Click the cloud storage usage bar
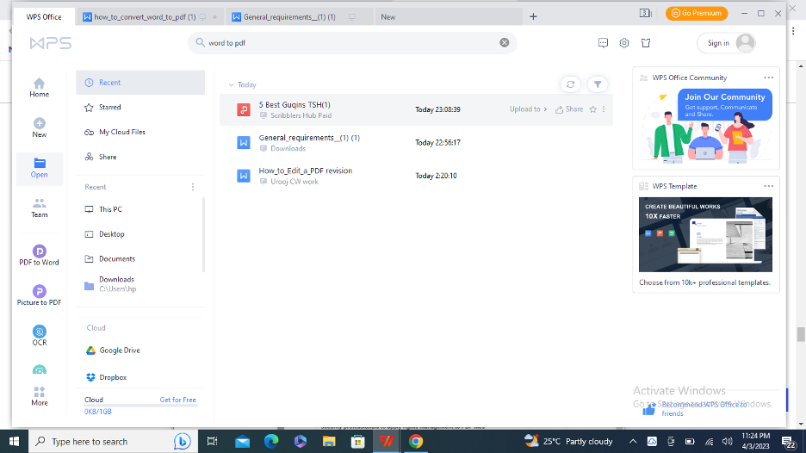Image resolution: width=806 pixels, height=453 pixels. [x=140, y=406]
